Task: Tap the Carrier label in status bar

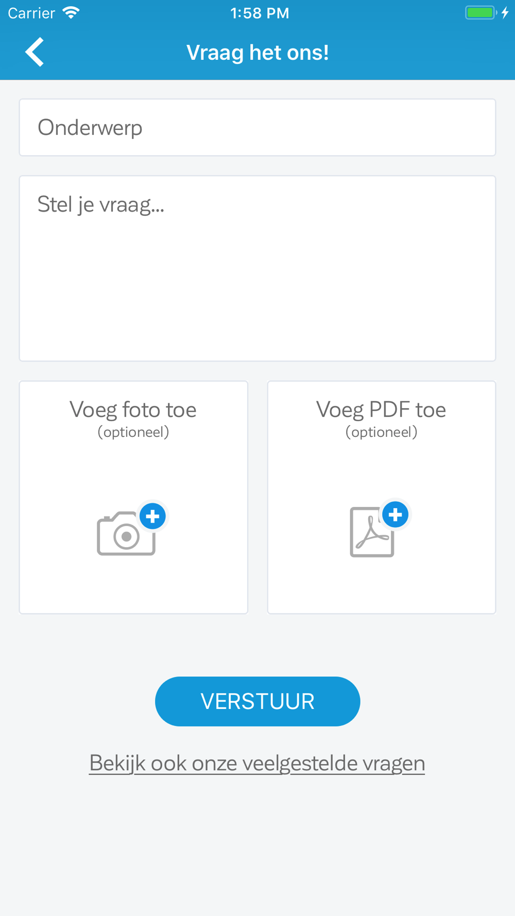Action: [x=31, y=13]
